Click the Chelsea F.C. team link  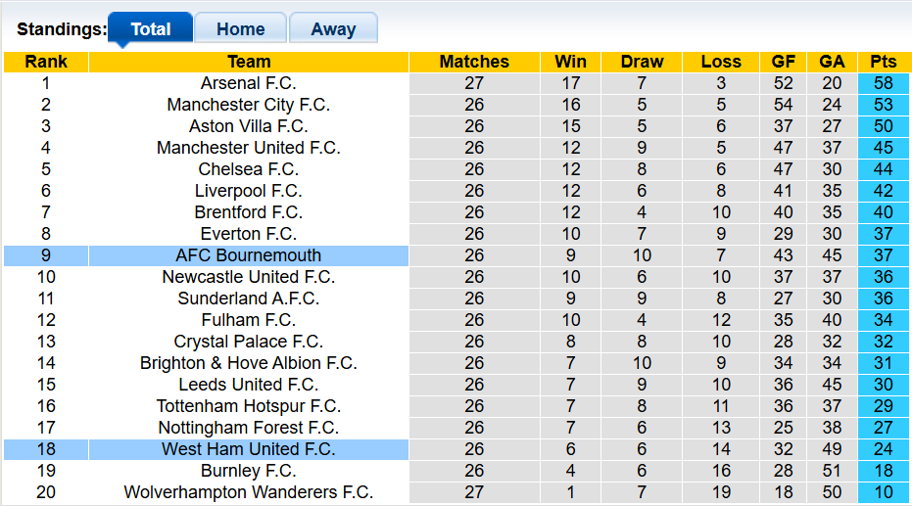point(248,169)
